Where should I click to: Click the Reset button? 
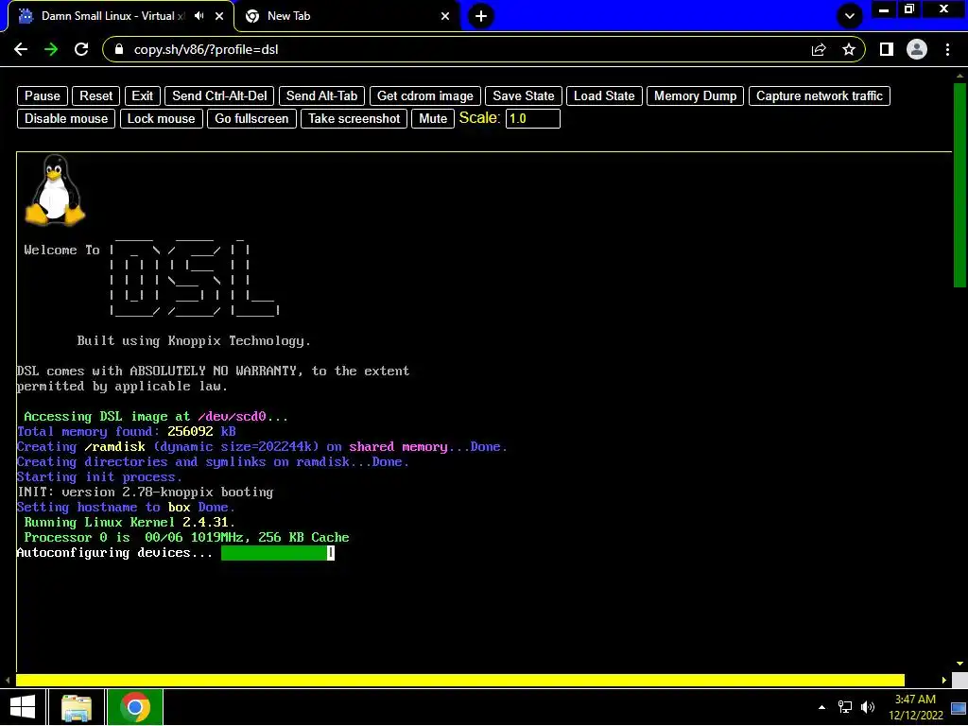[95, 95]
